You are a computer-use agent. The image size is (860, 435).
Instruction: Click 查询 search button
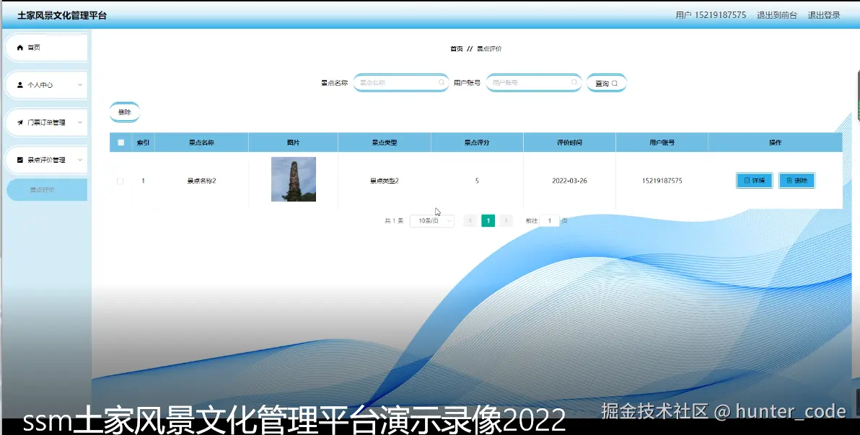coord(606,83)
